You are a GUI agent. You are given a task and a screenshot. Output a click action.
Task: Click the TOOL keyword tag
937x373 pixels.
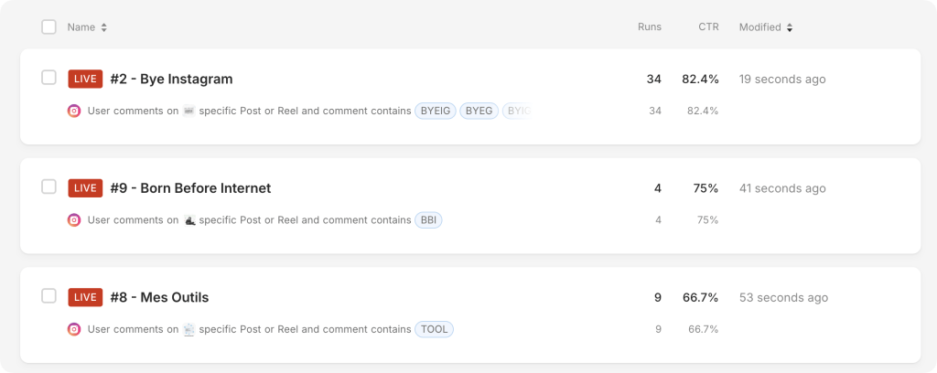click(x=435, y=329)
